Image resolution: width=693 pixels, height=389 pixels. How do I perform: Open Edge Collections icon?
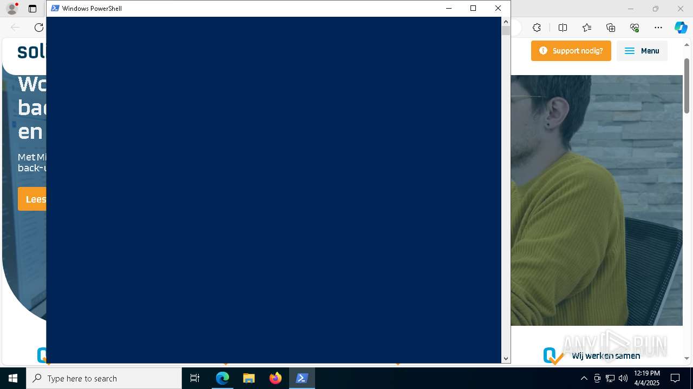coord(611,28)
